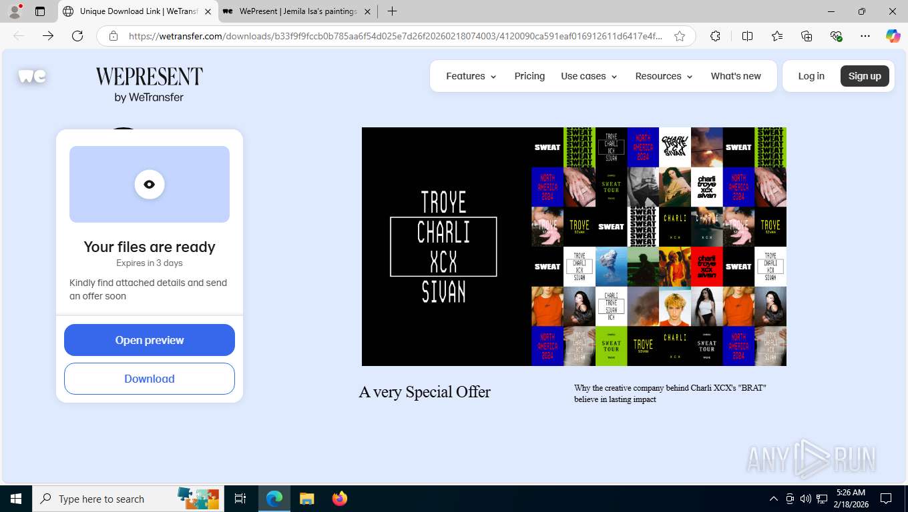
Task: Click the address bar URL
Action: (395, 36)
